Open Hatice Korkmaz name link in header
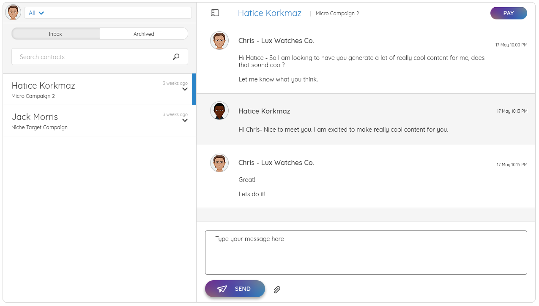Image resolution: width=539 pixels, height=306 pixels. coord(270,13)
